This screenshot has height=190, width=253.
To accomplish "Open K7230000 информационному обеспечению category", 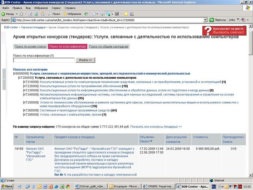I will pyautogui.click(x=125, y=90).
